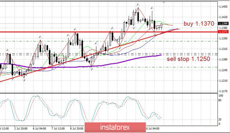The width and height of the screenshot is (230, 133).
Task: Click the '8 Jul 20:00' time axis label
Action: click(77, 128)
